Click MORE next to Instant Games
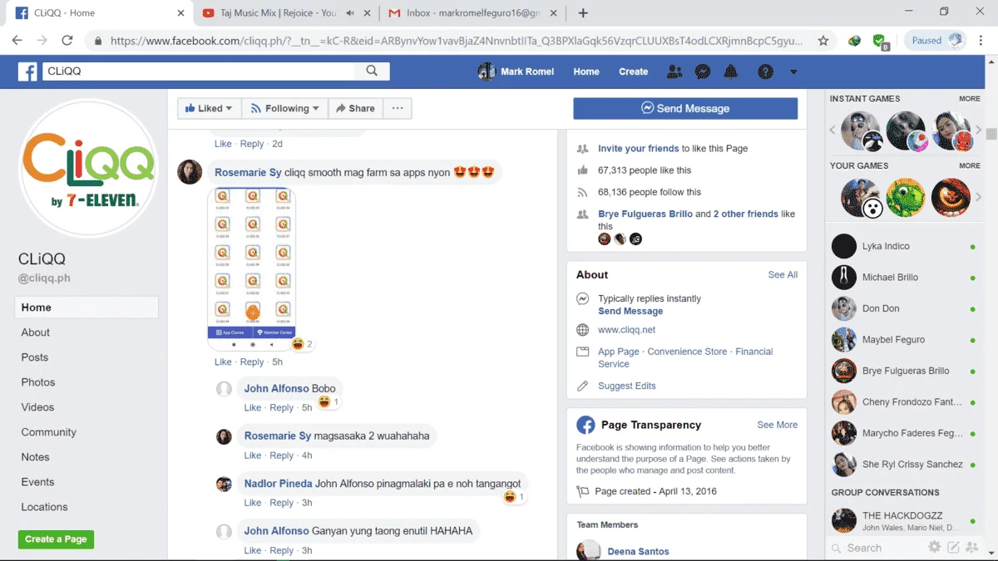Image resolution: width=998 pixels, height=561 pixels. pos(970,99)
